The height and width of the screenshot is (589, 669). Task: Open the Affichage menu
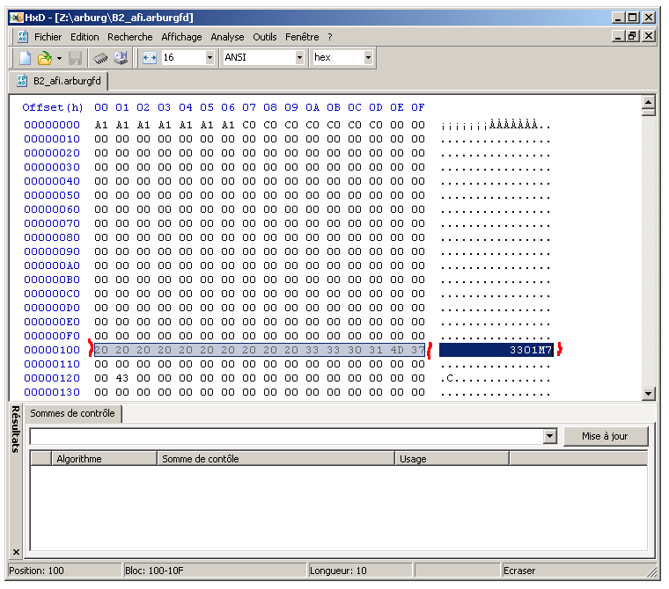[181, 37]
